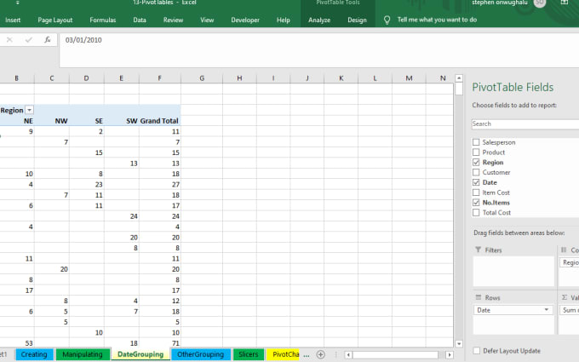Click the new sheet plus icon
The image size is (579, 362).
coord(320,354)
